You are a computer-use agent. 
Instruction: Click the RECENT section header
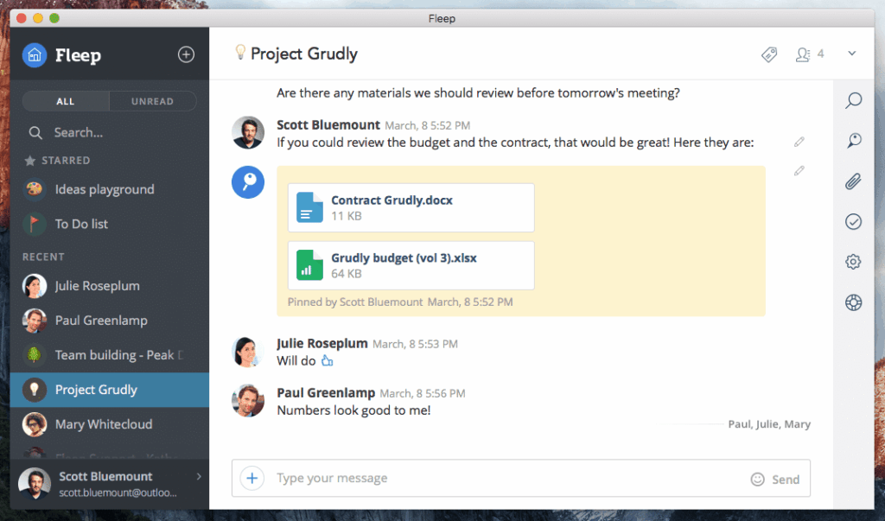[43, 257]
